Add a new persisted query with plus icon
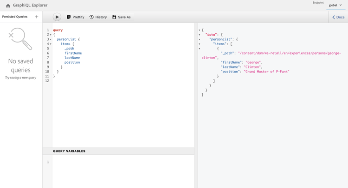The height and width of the screenshot is (188, 348). (x=37, y=17)
